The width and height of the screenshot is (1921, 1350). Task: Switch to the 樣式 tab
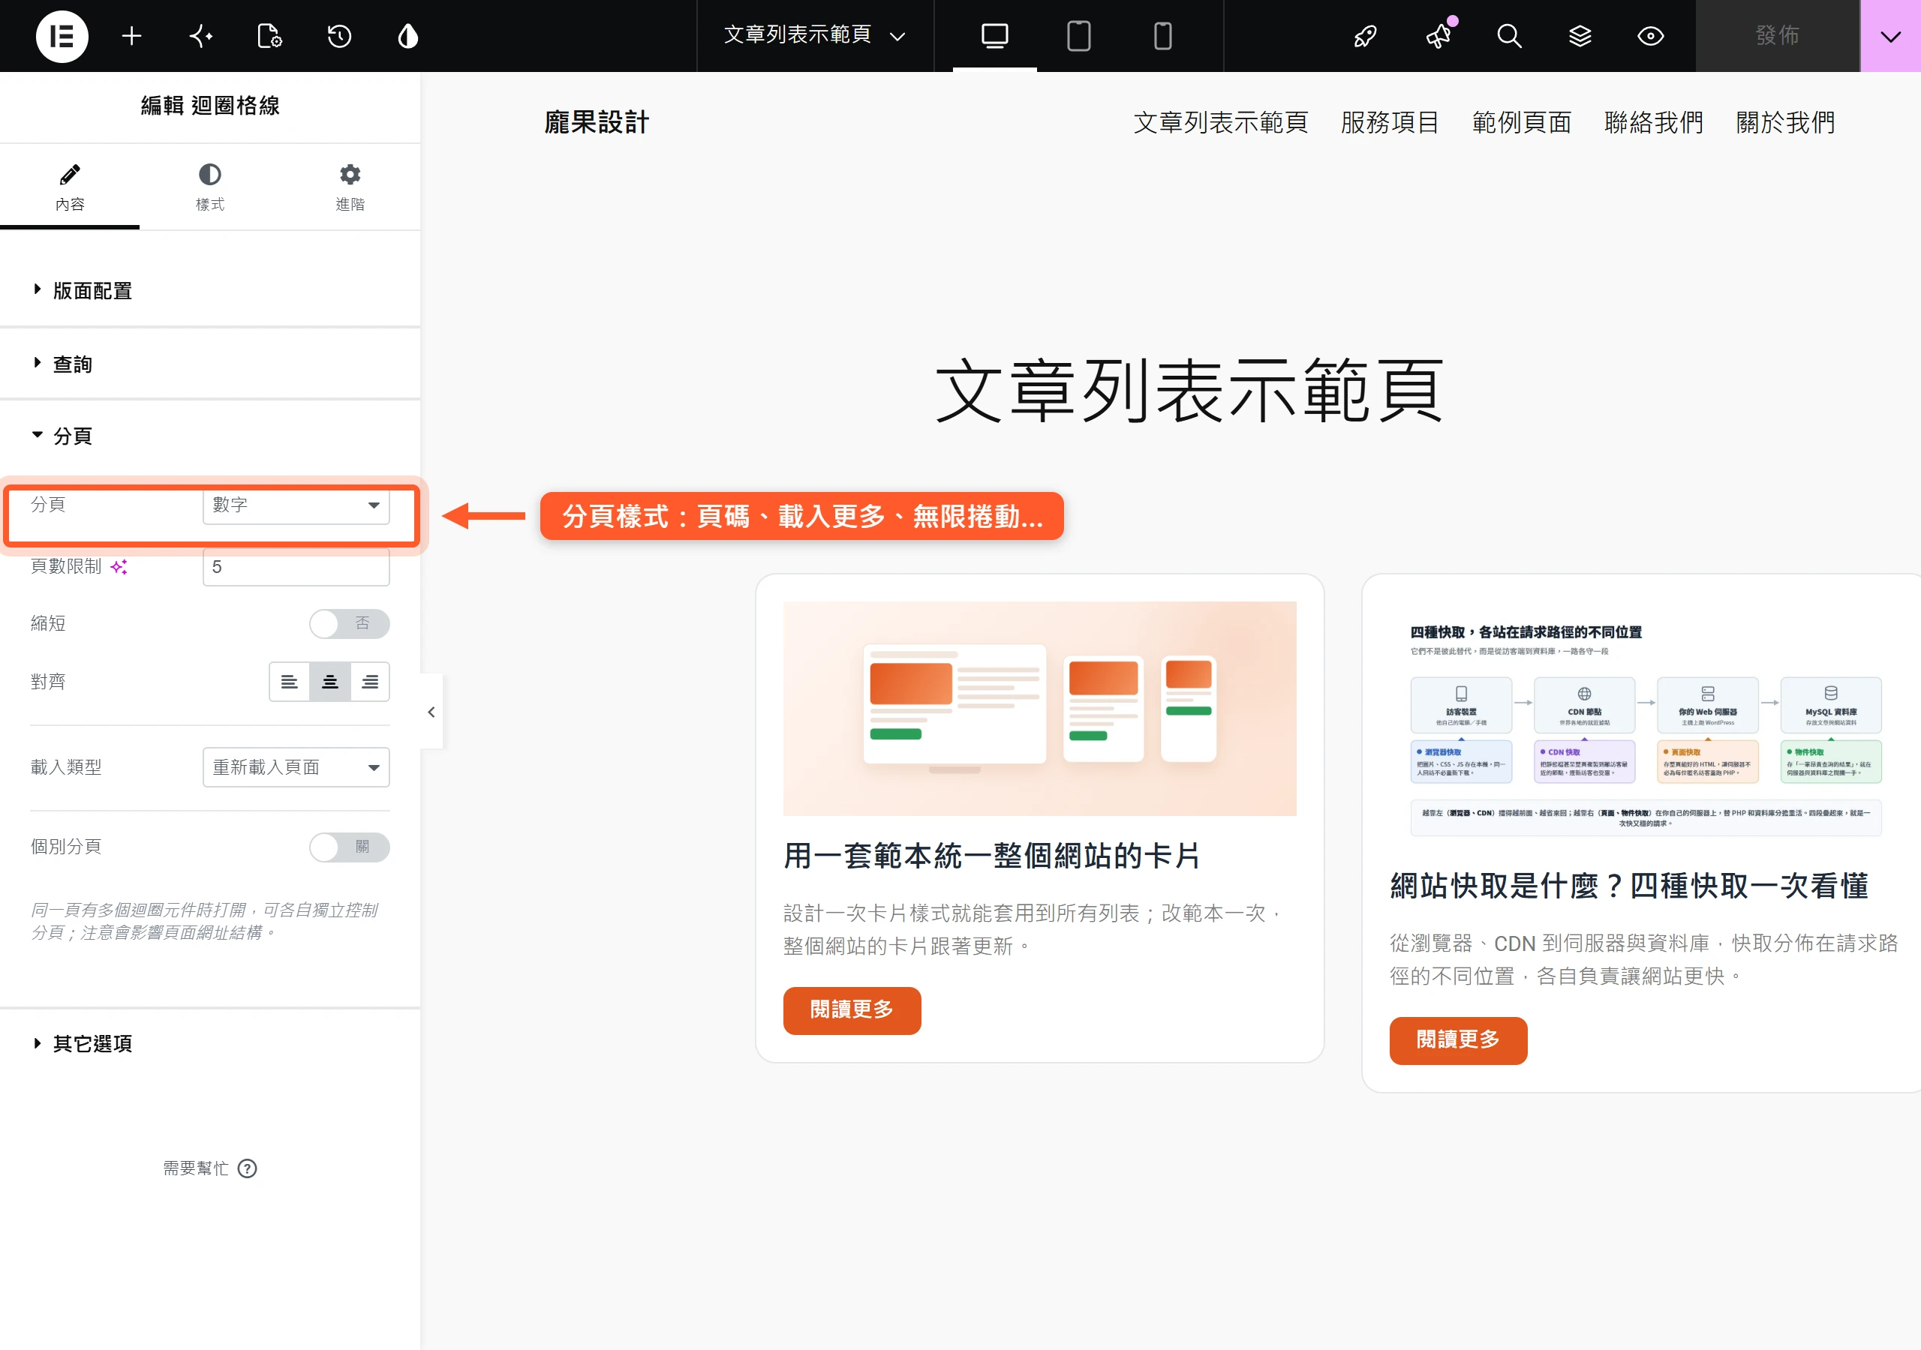(210, 187)
